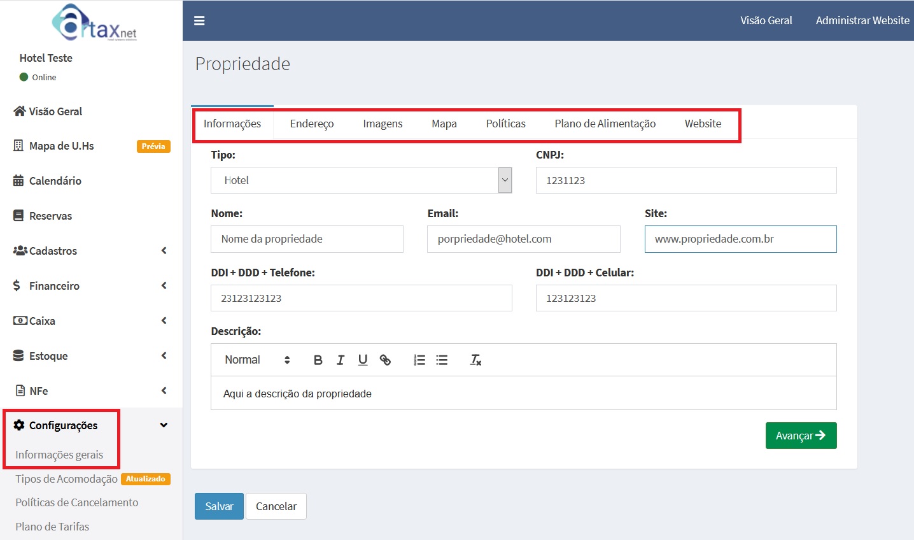The image size is (914, 540).
Task: Open Administrar Website link
Action: [x=862, y=20]
